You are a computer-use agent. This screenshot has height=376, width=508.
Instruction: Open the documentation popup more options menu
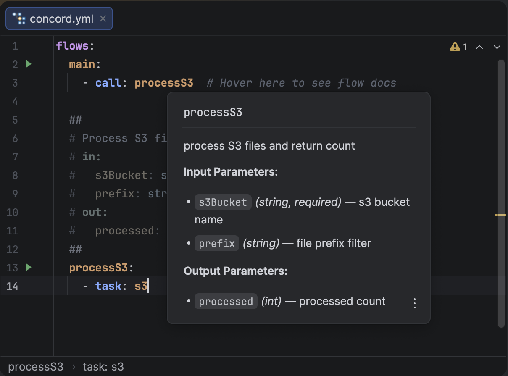click(x=414, y=303)
